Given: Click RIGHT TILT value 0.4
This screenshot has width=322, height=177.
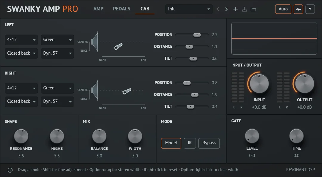Looking at the screenshot, I should (214, 107).
